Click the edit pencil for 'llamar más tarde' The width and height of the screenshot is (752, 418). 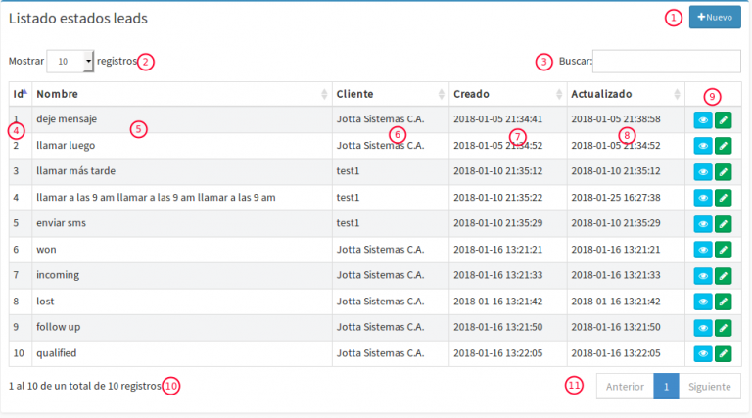pyautogui.click(x=724, y=171)
